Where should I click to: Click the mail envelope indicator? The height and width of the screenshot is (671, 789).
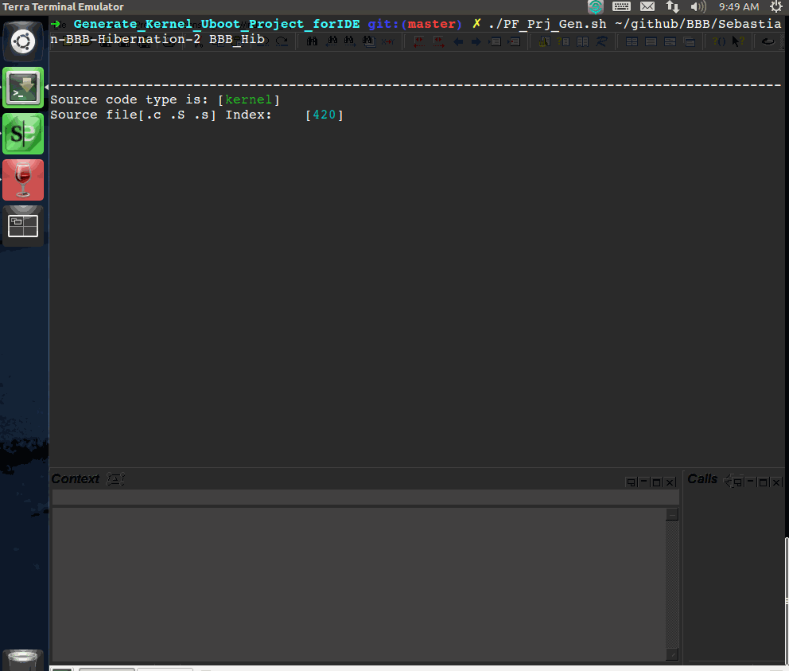tap(647, 6)
